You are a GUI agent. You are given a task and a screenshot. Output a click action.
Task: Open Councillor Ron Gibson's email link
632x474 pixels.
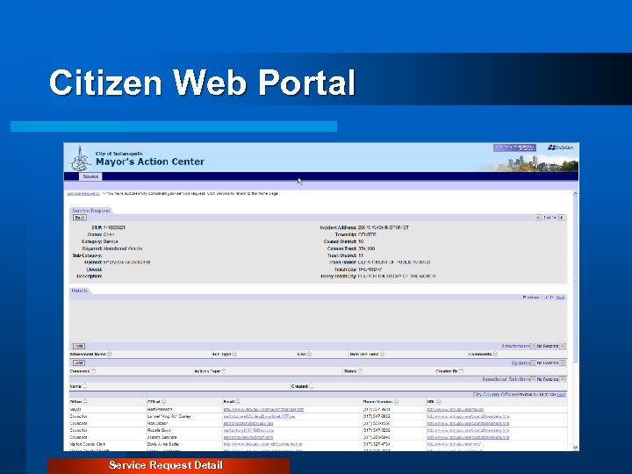pyautogui.click(x=248, y=424)
